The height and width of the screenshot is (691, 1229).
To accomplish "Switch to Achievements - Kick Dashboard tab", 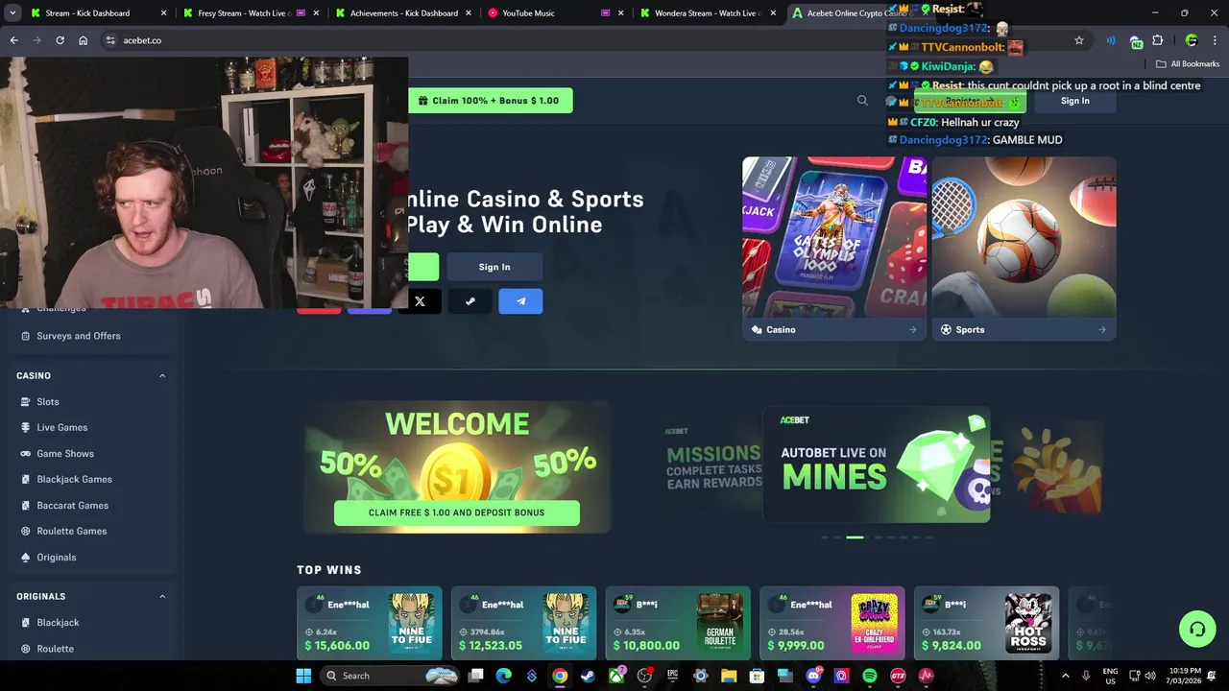I will [x=403, y=13].
